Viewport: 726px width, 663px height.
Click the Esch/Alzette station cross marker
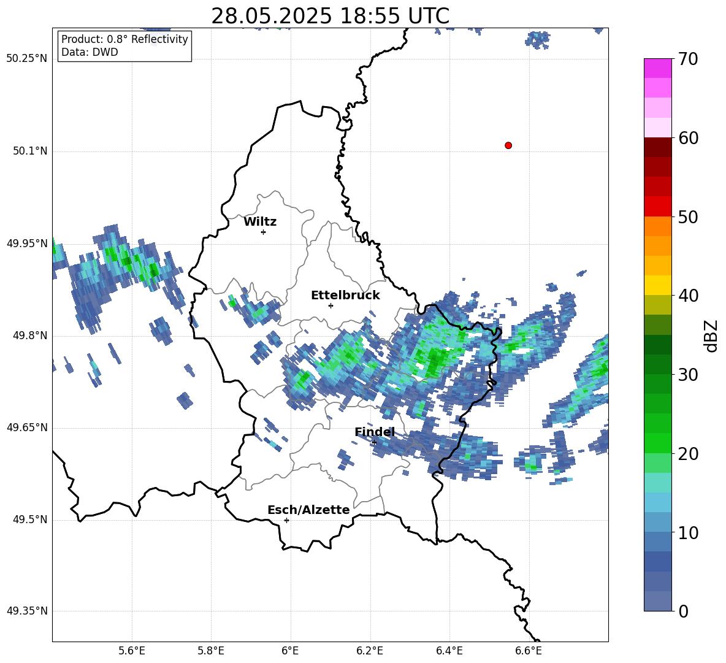pyautogui.click(x=286, y=520)
